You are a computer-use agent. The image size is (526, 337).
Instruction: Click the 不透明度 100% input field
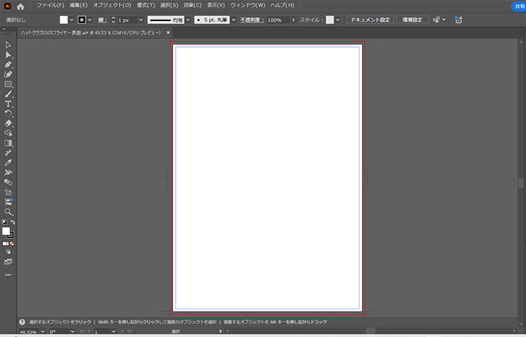click(x=276, y=20)
